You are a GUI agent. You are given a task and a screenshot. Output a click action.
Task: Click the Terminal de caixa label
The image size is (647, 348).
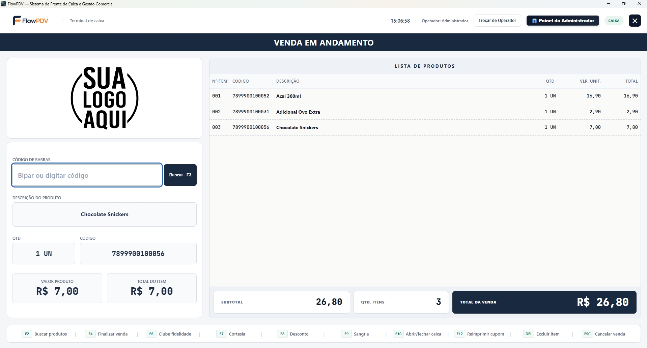pos(87,21)
